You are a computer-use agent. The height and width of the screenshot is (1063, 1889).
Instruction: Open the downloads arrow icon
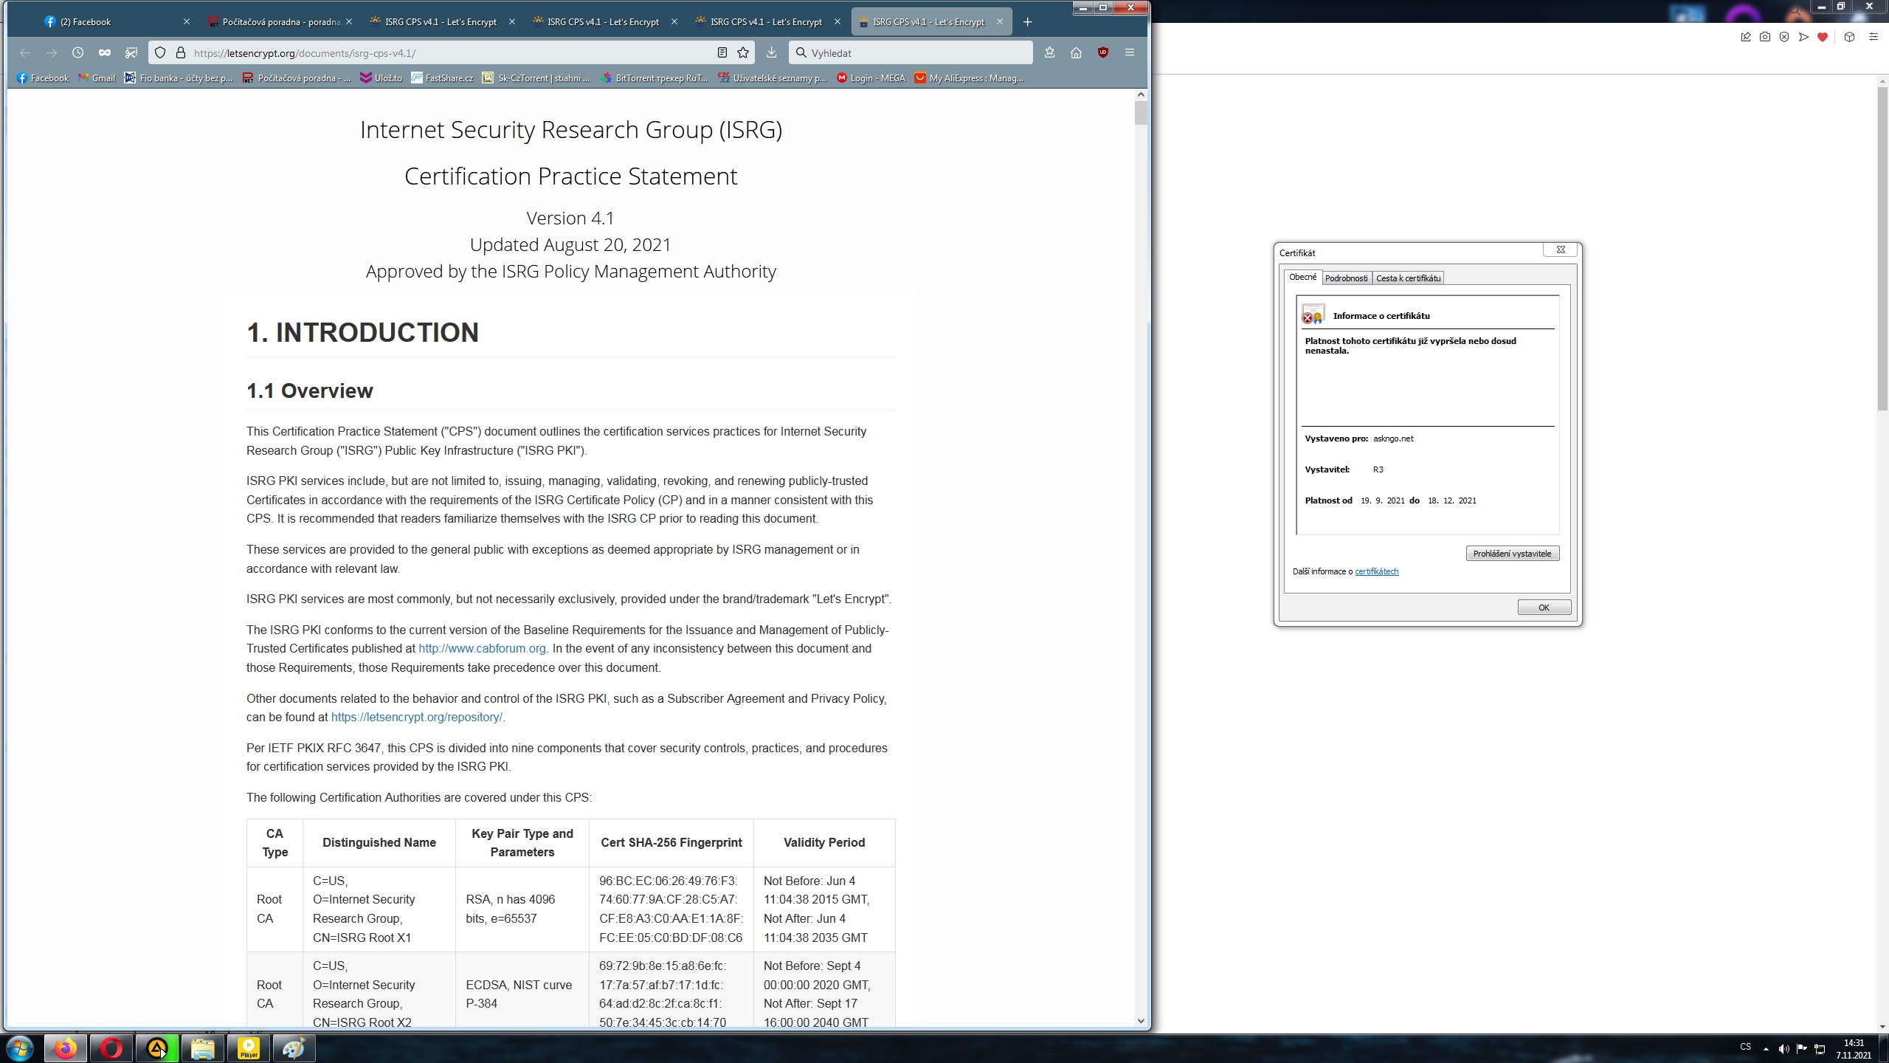pyautogui.click(x=771, y=52)
